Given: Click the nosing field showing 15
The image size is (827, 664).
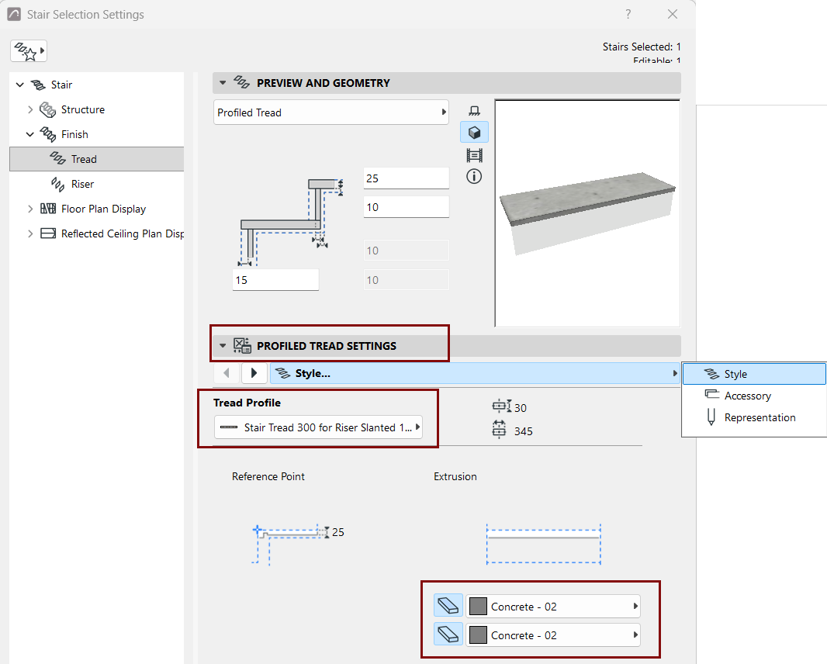Looking at the screenshot, I should click(275, 279).
